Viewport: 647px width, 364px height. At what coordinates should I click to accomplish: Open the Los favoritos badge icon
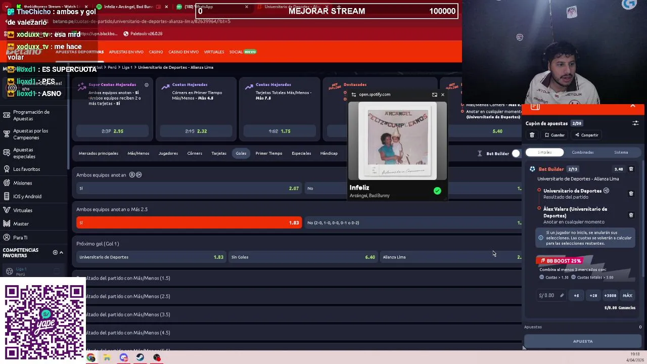pyautogui.click(x=6, y=169)
